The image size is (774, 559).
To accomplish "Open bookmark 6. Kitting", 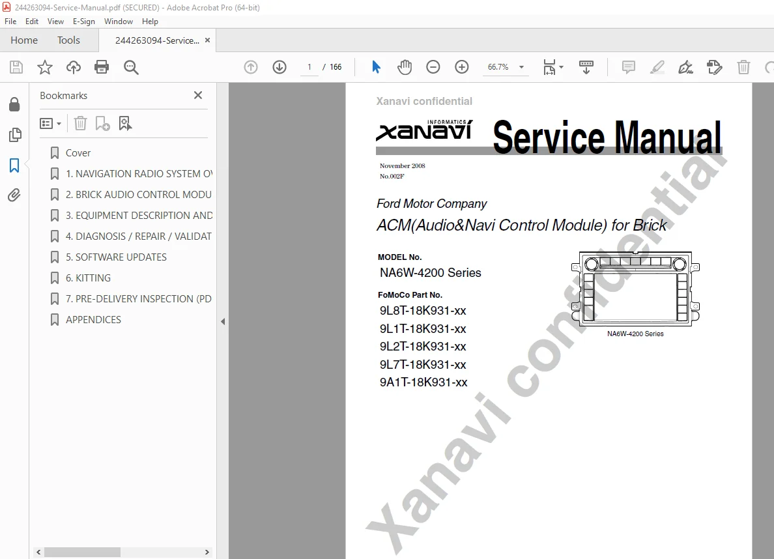I will click(x=88, y=278).
